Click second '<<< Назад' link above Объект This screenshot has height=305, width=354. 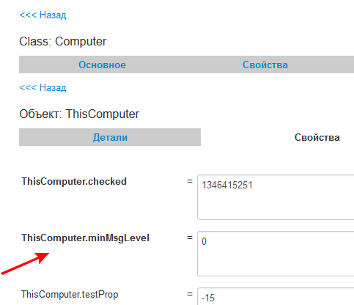coord(43,87)
